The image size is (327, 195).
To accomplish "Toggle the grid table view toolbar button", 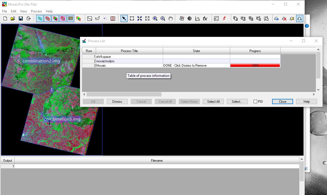I will point(71,18).
